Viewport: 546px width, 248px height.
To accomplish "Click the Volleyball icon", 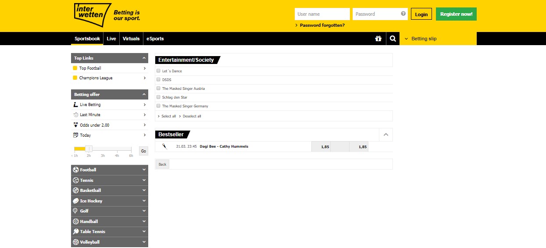I will click(x=76, y=242).
